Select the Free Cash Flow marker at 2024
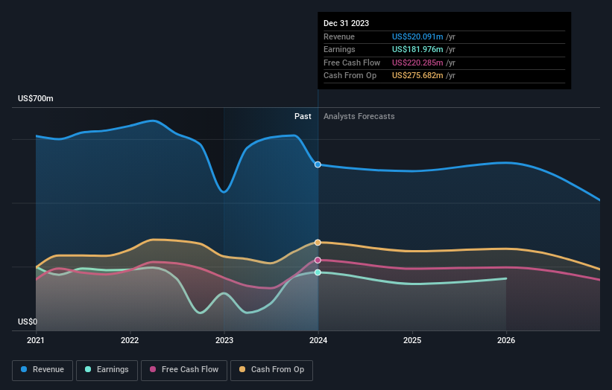The height and width of the screenshot is (390, 612). coord(318,260)
